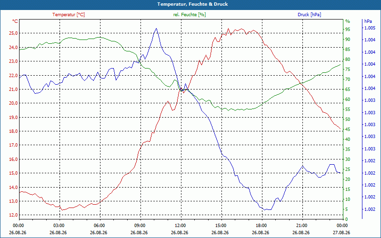Click the '16,0' temperature axis tick

(x=13, y=159)
